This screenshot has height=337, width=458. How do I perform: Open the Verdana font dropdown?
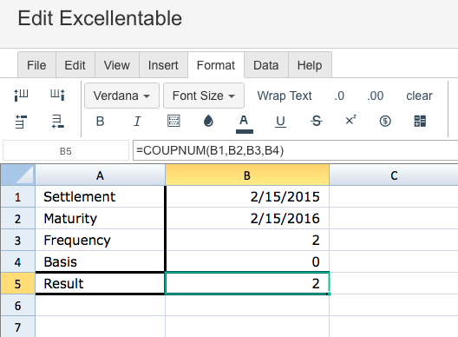coord(121,96)
